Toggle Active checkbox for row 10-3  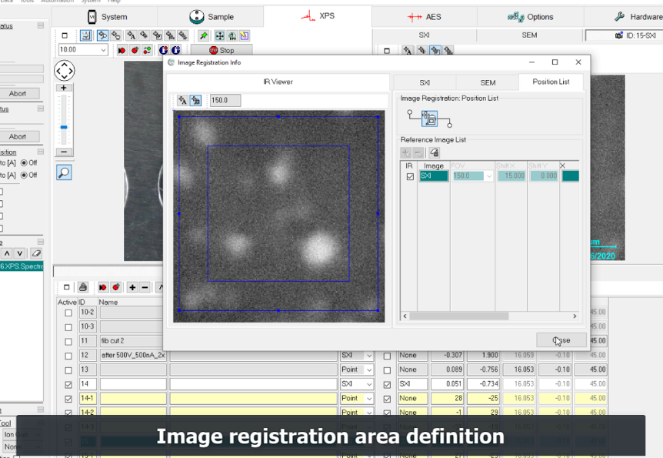coord(68,327)
